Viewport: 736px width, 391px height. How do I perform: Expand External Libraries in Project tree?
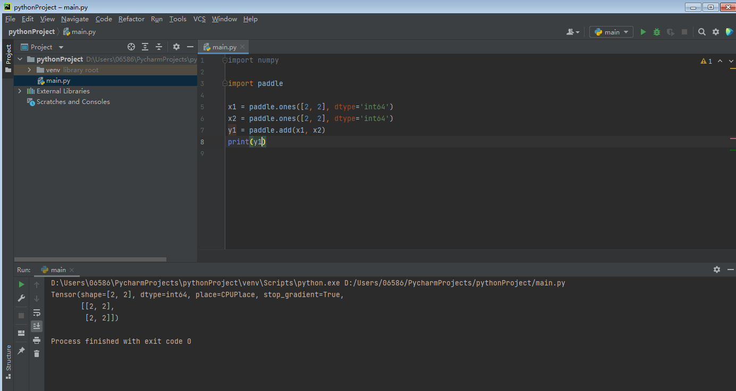click(19, 91)
